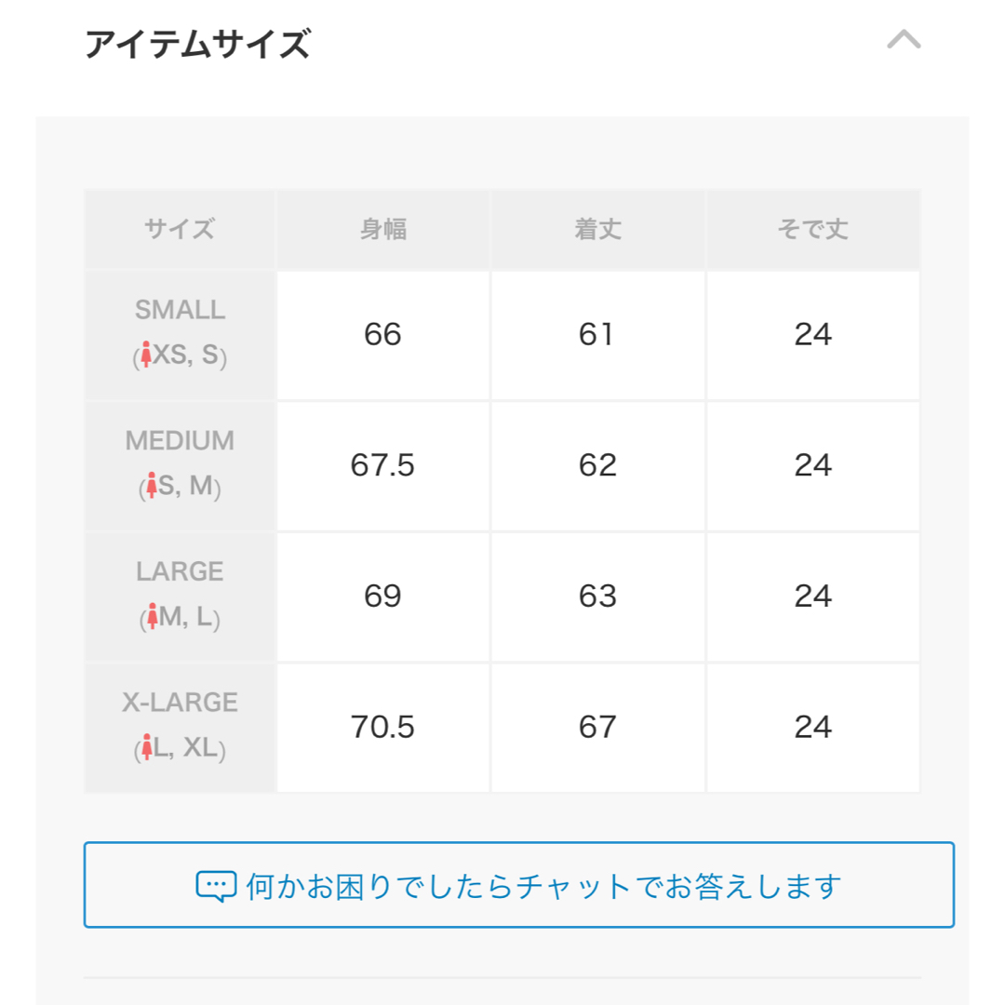
Task: Click the 70.5 body width value
Action: 382,727
